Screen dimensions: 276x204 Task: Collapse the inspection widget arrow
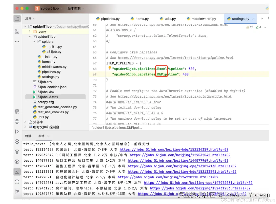click(x=265, y=27)
